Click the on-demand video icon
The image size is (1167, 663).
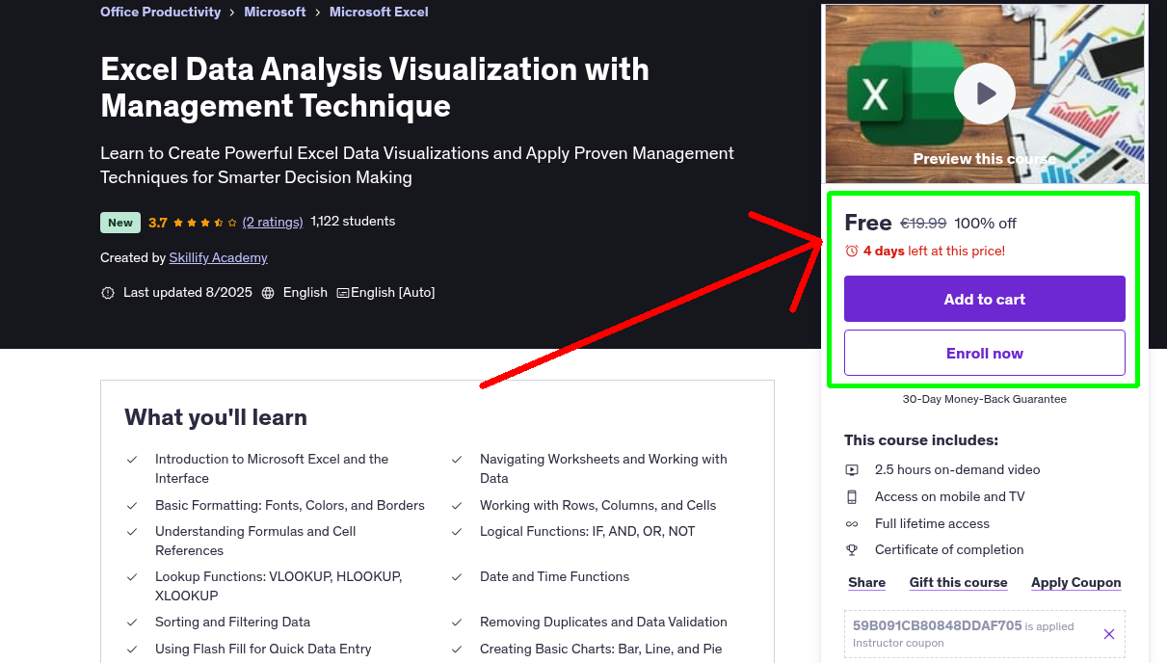pyautogui.click(x=852, y=470)
